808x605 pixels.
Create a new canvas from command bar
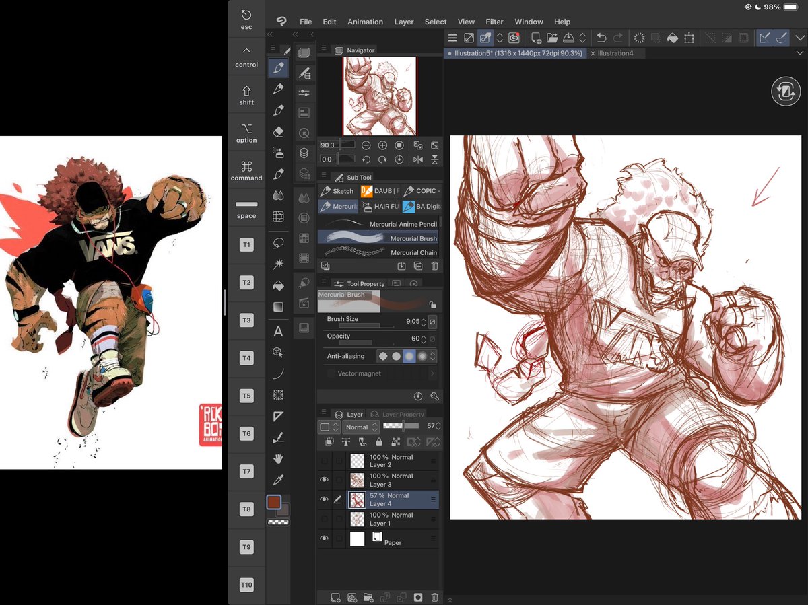pos(536,38)
